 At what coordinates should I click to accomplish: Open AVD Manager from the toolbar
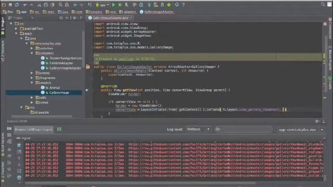tap(156, 5)
